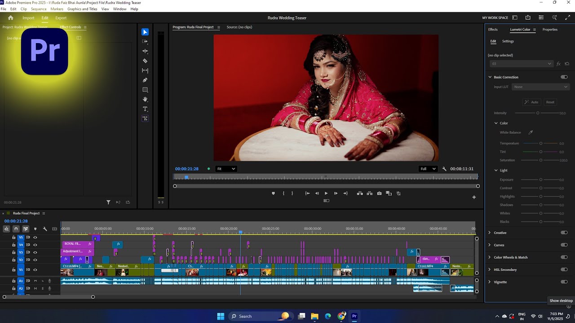This screenshot has width=575, height=323.
Task: Activate the Track Select Forward tool
Action: (x=145, y=41)
